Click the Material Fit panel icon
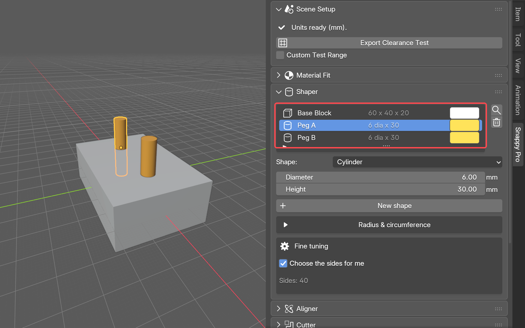The image size is (525, 328). click(289, 75)
